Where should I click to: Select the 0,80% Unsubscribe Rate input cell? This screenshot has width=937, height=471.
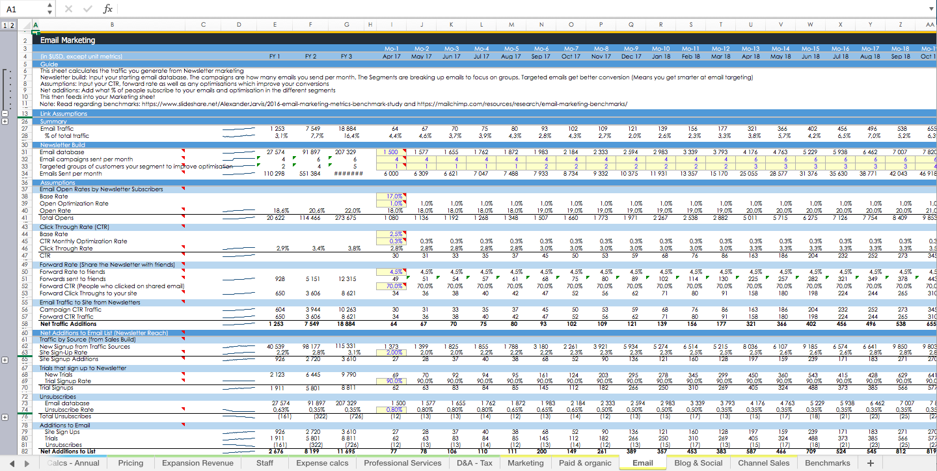pos(392,410)
